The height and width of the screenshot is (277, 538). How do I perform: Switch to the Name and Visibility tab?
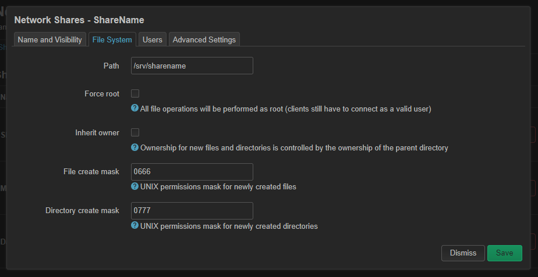50,39
